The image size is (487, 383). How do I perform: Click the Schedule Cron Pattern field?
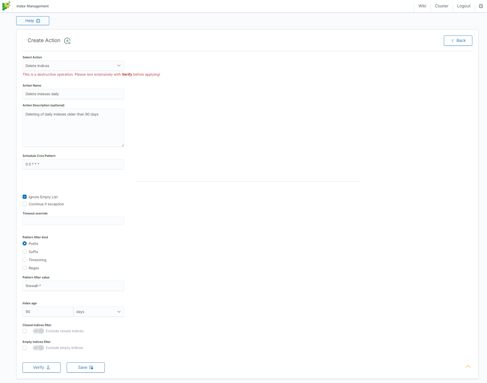(73, 164)
